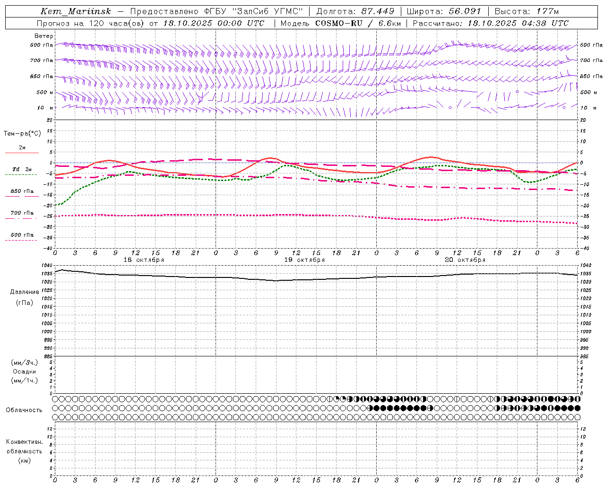The image size is (605, 484).
Task: Click the 850 гПа temperature legend entry
Action: pos(22,191)
